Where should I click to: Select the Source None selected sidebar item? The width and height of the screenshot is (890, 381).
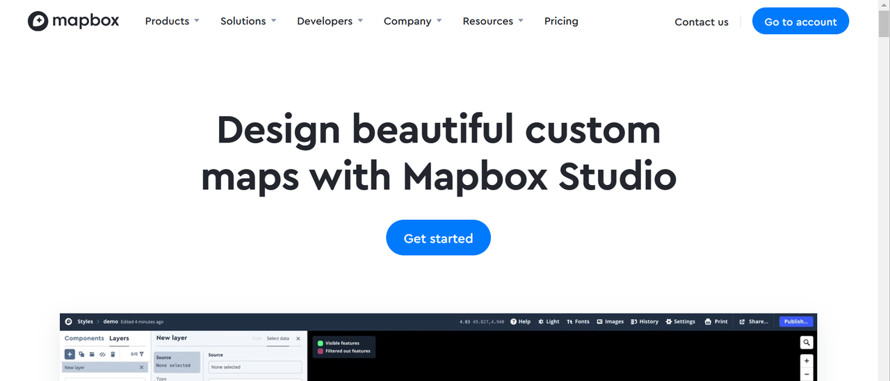coord(177,362)
